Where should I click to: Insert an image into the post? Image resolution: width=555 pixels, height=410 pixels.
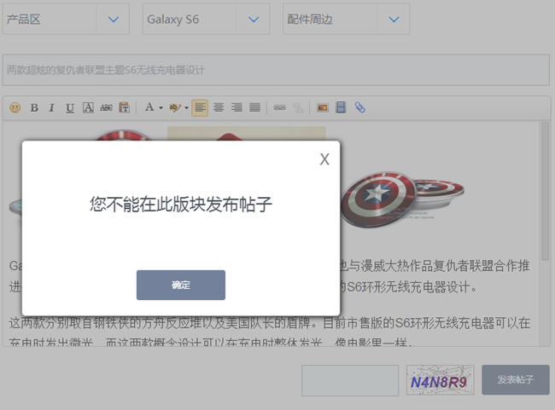(x=323, y=107)
